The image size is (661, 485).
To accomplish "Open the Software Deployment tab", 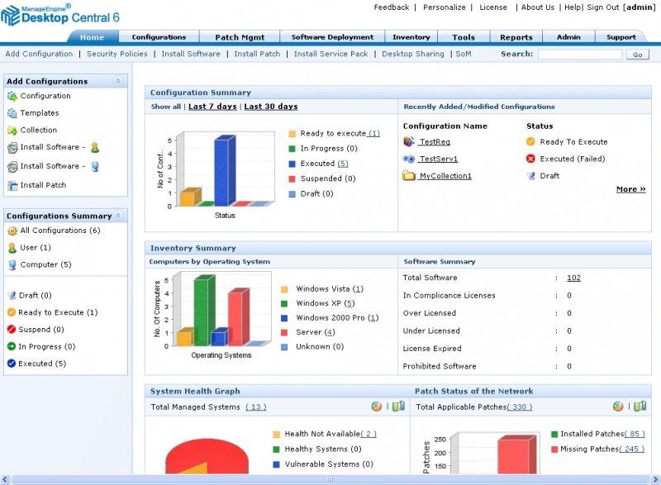I will coord(332,37).
